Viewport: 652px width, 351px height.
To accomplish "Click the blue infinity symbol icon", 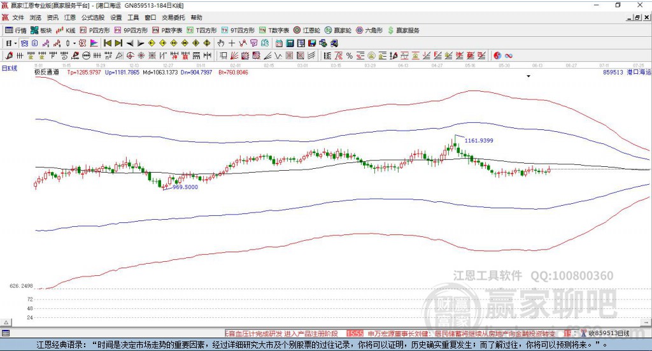I will [x=509, y=55].
